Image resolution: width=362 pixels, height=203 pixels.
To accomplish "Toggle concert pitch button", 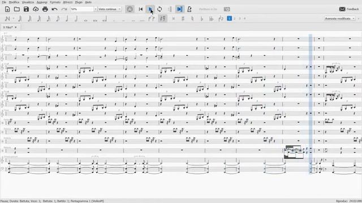I will click(x=208, y=9).
